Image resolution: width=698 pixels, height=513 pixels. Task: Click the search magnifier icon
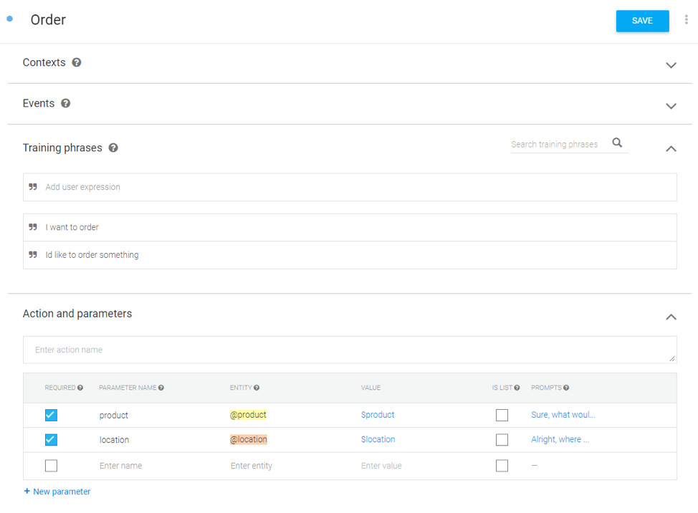point(617,143)
